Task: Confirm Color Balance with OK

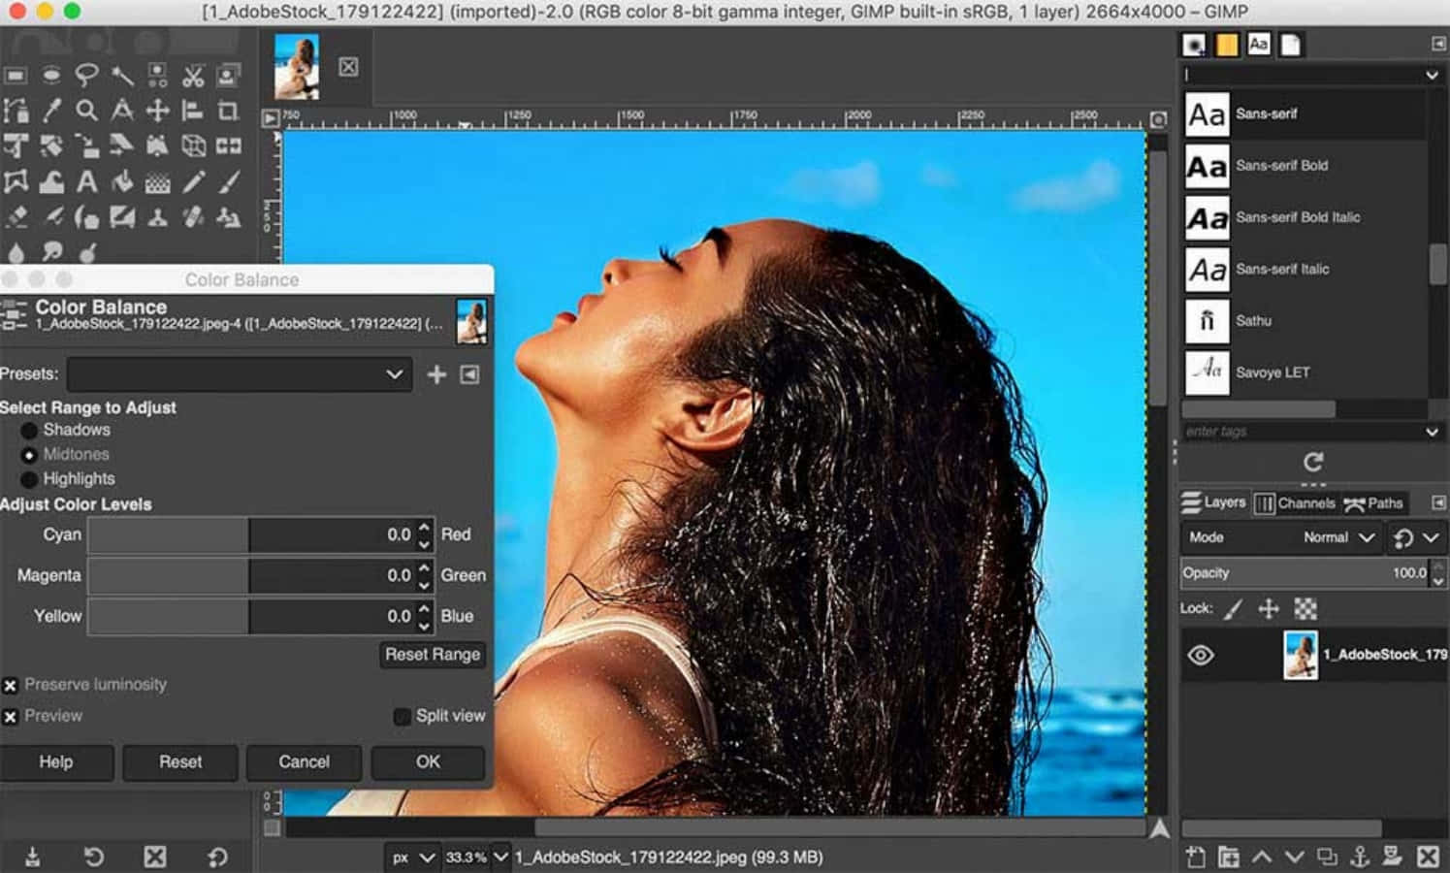Action: (428, 762)
